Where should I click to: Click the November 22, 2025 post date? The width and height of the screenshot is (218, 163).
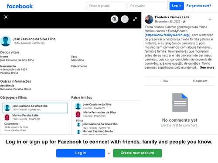[x=167, y=22]
